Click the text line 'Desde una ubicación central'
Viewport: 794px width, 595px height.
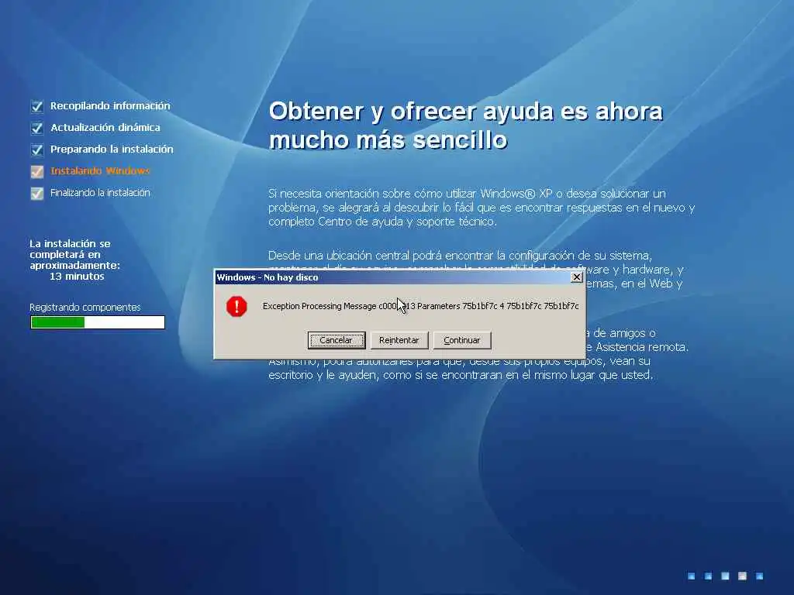(460, 256)
